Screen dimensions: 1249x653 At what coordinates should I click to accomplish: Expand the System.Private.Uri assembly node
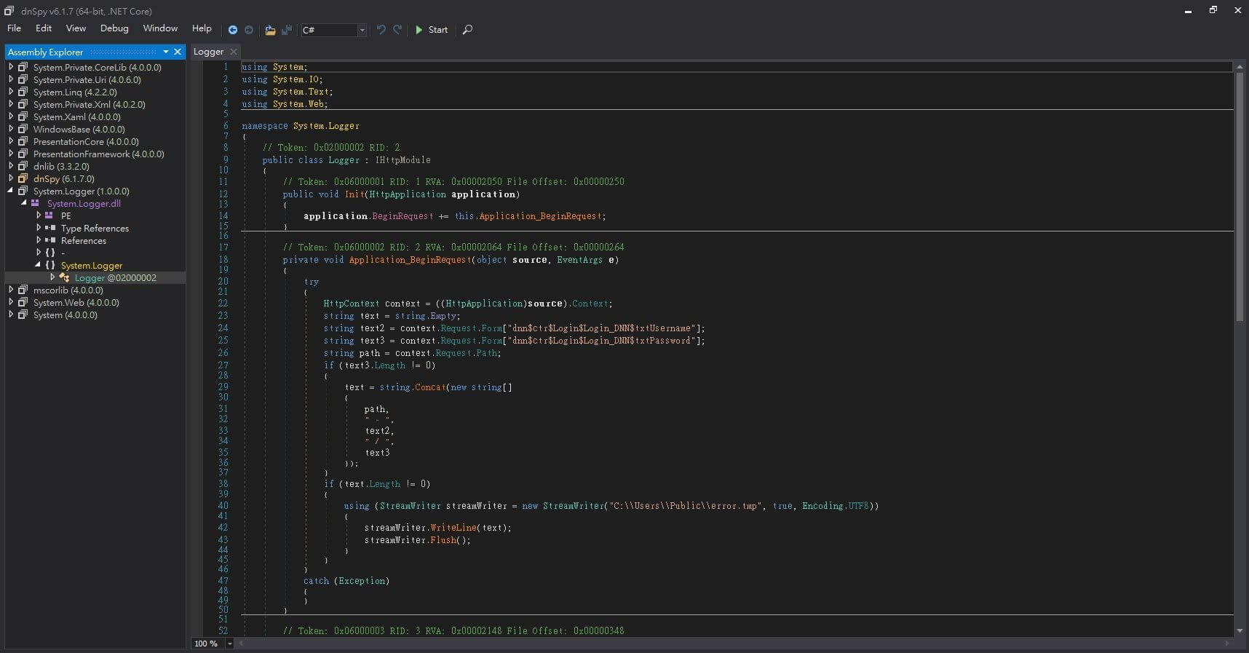pyautogui.click(x=11, y=79)
